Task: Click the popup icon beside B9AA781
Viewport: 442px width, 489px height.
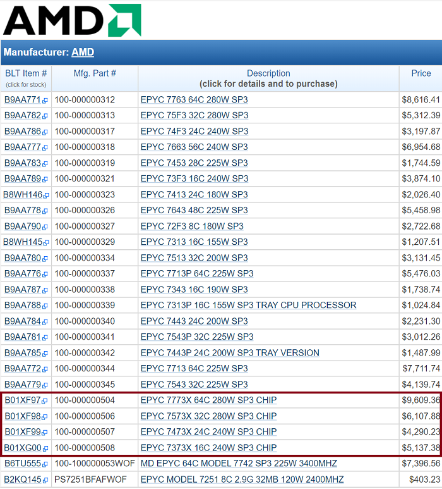Action: tap(45, 337)
